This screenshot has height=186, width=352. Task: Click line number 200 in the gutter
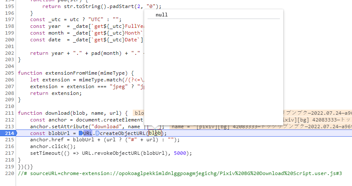[9, 40]
